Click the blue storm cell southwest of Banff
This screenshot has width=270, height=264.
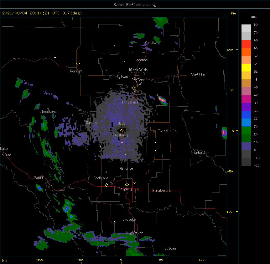[x=39, y=188]
